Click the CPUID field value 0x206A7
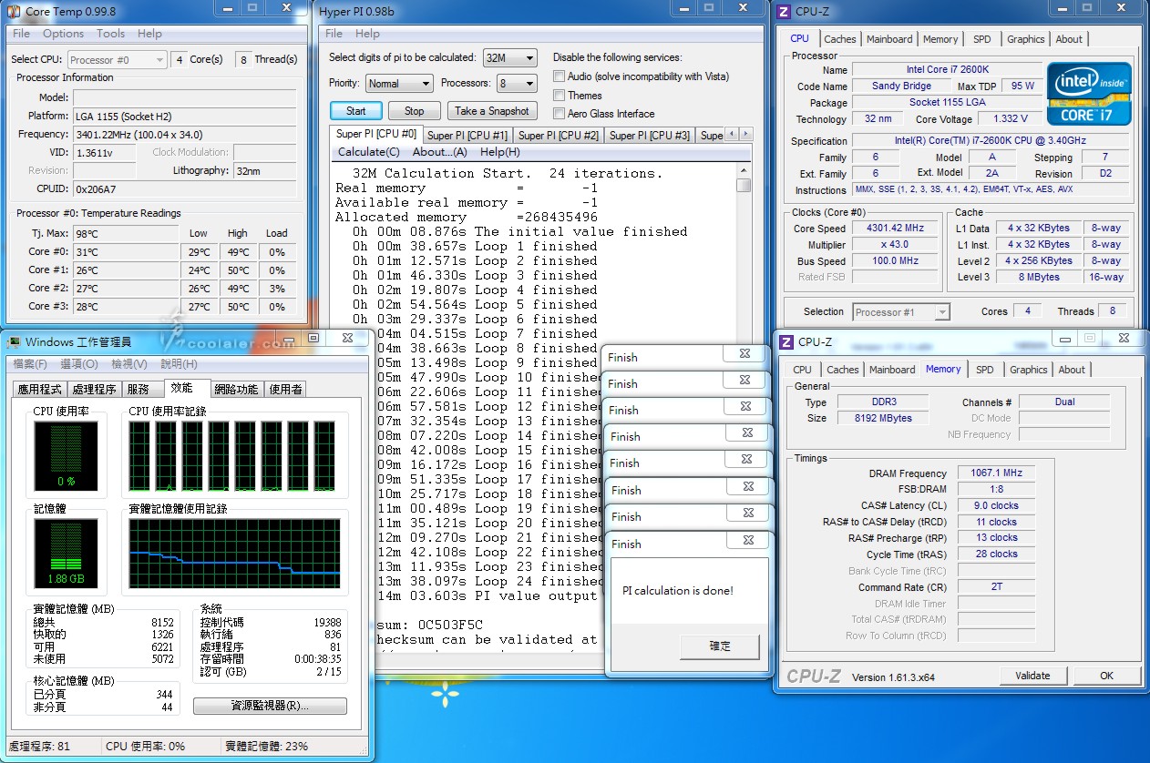Image resolution: width=1150 pixels, height=763 pixels. coord(185,189)
